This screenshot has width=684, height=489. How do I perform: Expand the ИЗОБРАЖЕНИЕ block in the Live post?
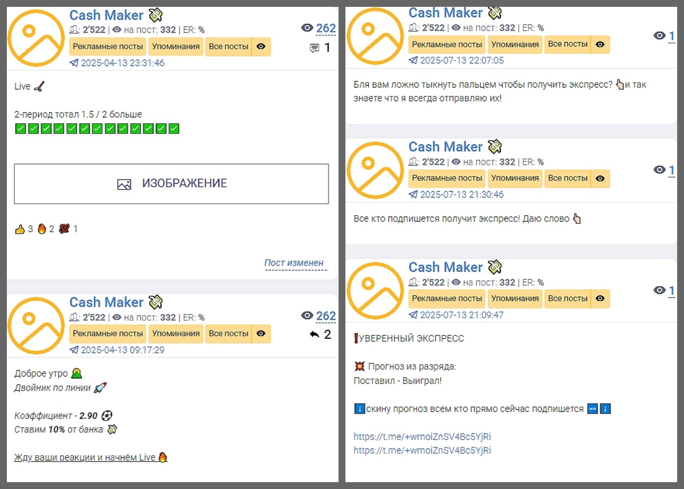171,184
